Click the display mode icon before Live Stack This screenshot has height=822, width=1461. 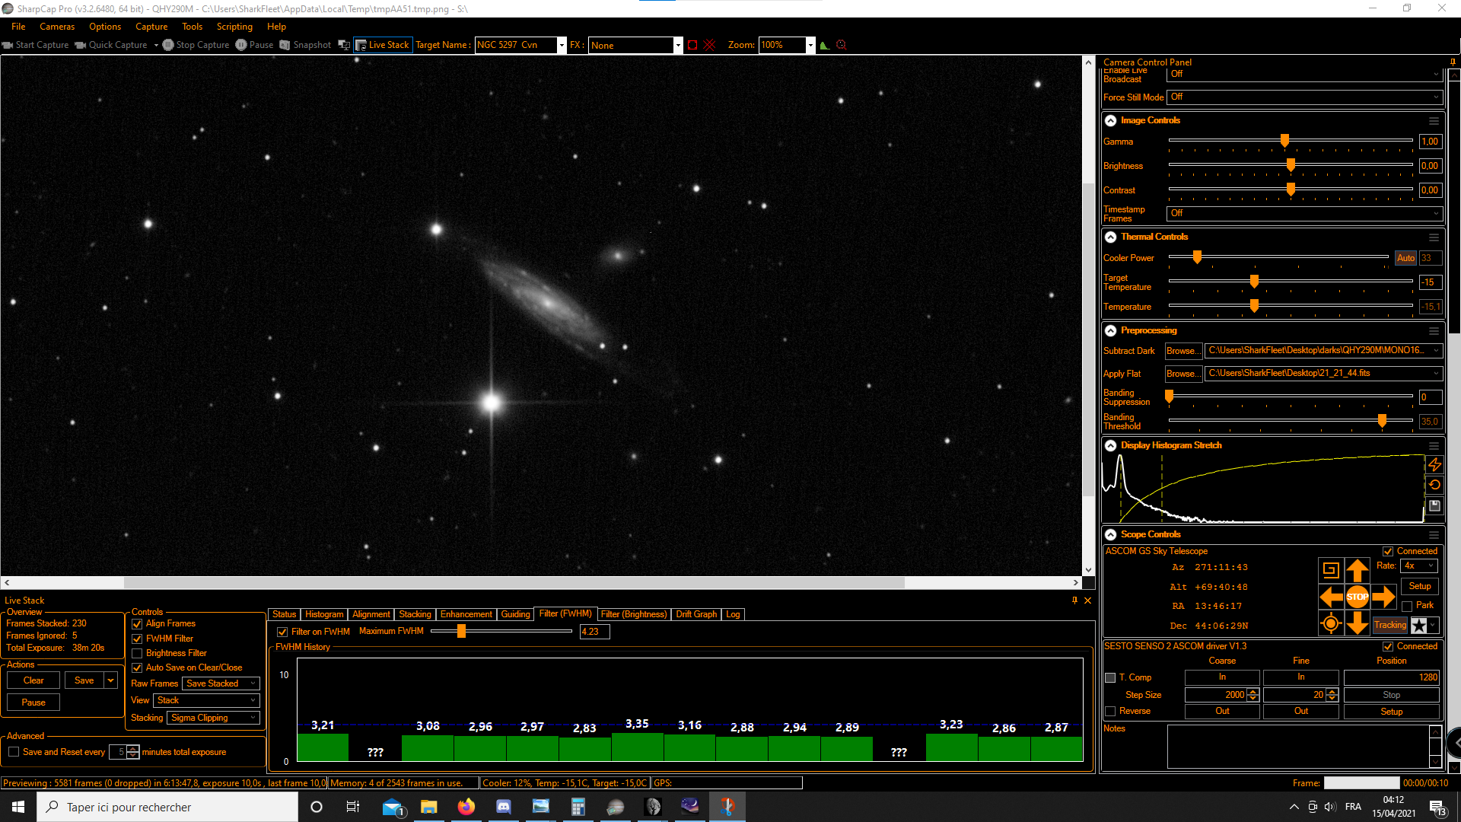[x=344, y=45]
